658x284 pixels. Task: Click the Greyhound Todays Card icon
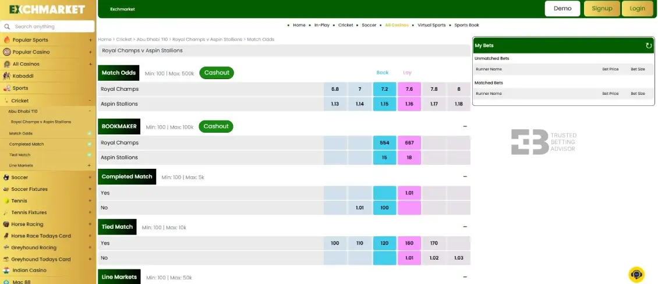(x=6, y=259)
